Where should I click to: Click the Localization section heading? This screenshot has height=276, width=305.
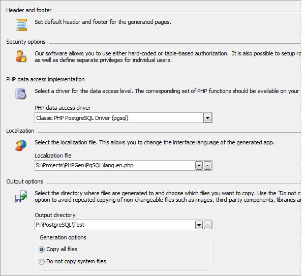(x=20, y=131)
